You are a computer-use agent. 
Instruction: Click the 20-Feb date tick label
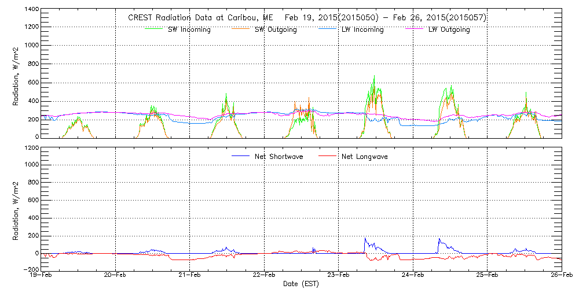pyautogui.click(x=116, y=276)
